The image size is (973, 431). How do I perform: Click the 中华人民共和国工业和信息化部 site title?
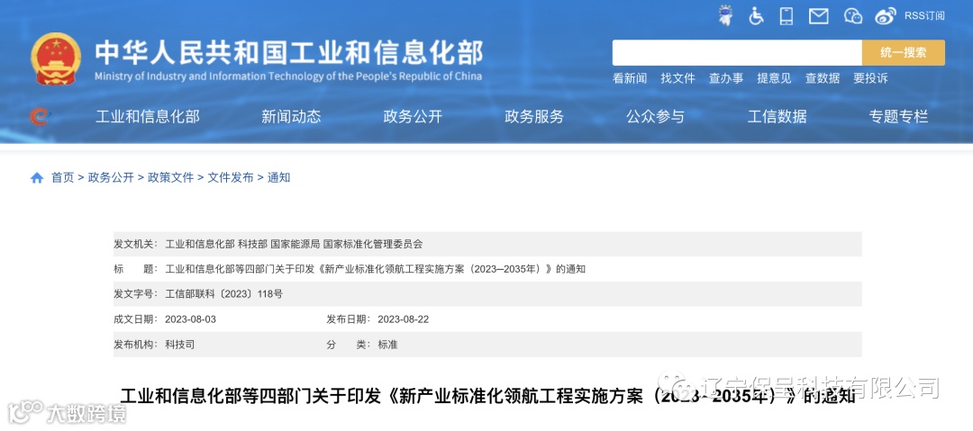click(288, 53)
